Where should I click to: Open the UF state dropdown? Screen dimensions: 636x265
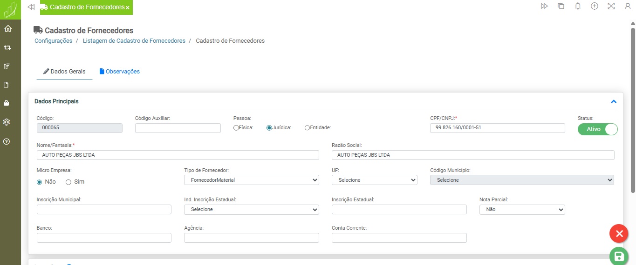coord(375,180)
